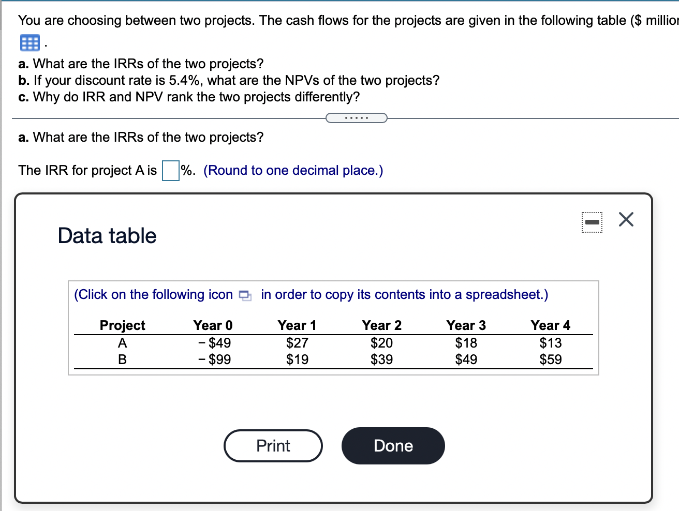Click the copy-to-spreadsheet icon in the table
Image resolution: width=679 pixels, height=511 pixels.
click(x=244, y=295)
